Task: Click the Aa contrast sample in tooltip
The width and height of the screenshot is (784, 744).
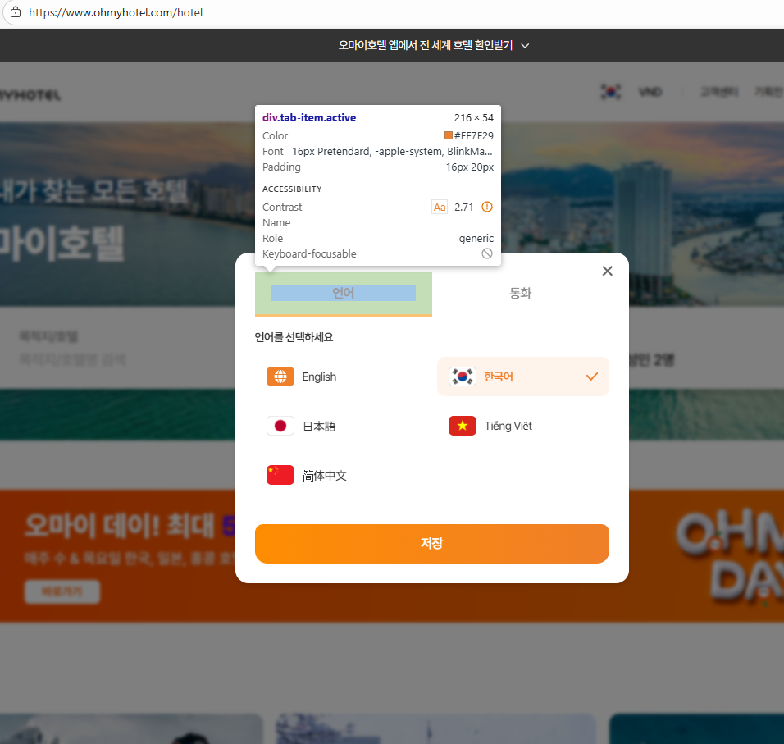Action: click(440, 207)
